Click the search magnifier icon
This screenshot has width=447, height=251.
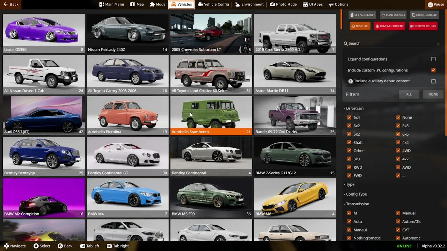(346, 43)
